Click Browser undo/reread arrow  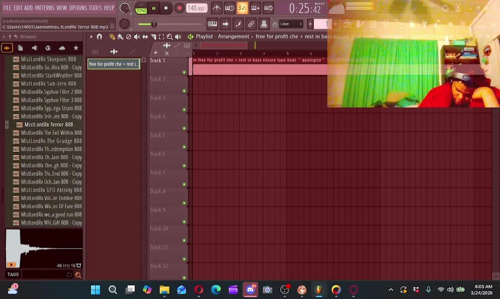click(x=17, y=37)
